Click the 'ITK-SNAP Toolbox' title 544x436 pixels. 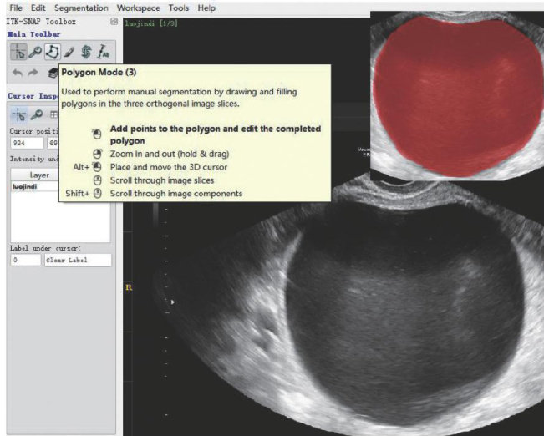(41, 22)
